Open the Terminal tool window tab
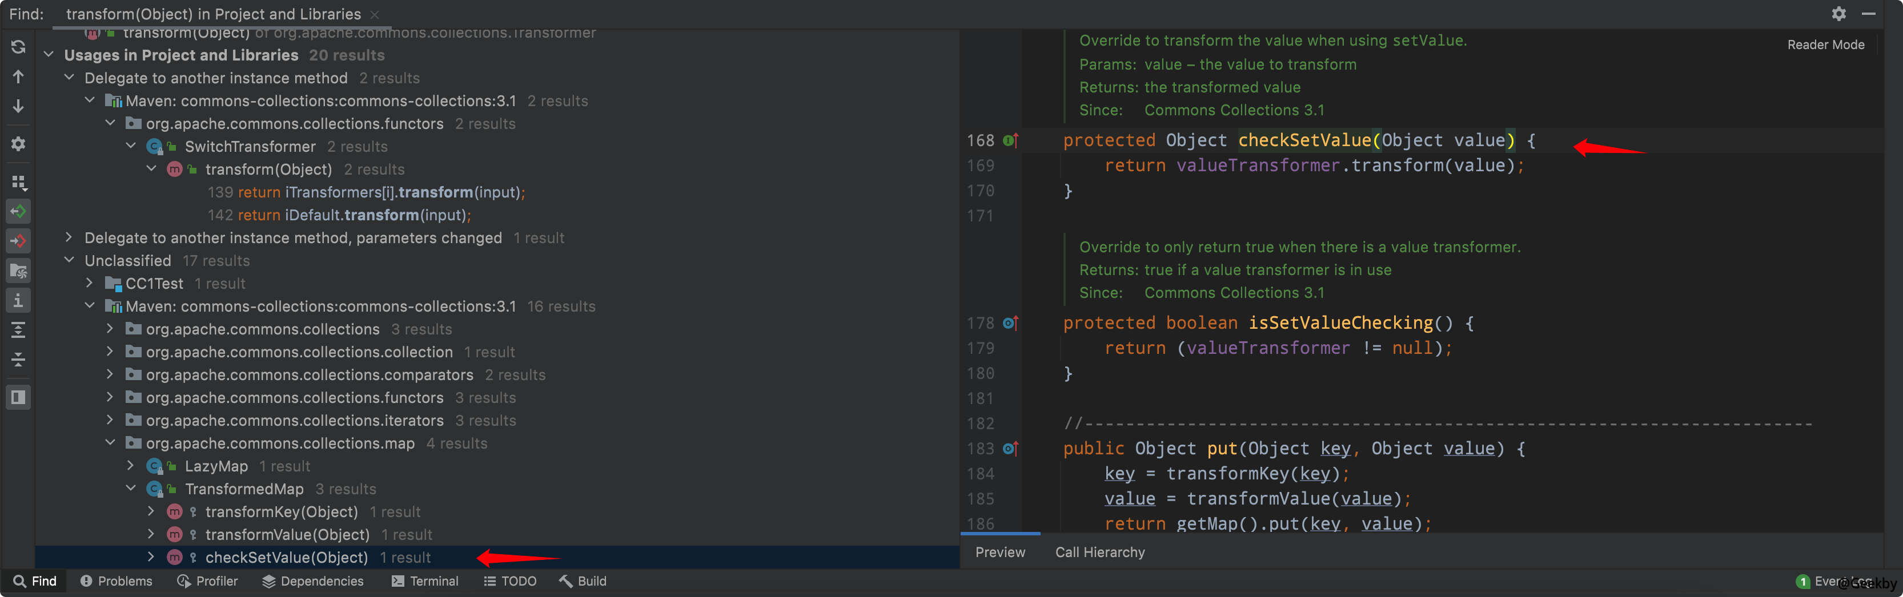This screenshot has height=597, width=1903. (x=425, y=582)
